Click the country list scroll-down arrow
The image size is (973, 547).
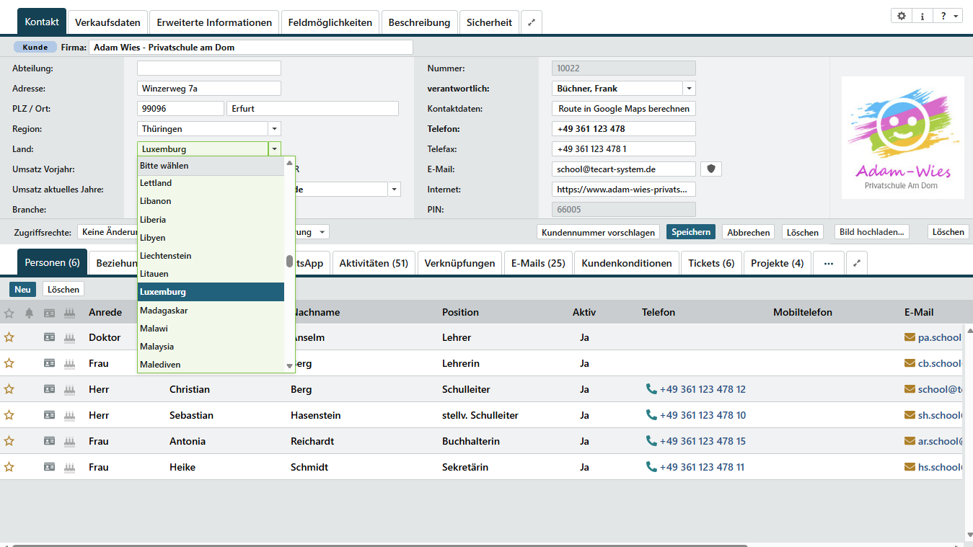pos(290,366)
